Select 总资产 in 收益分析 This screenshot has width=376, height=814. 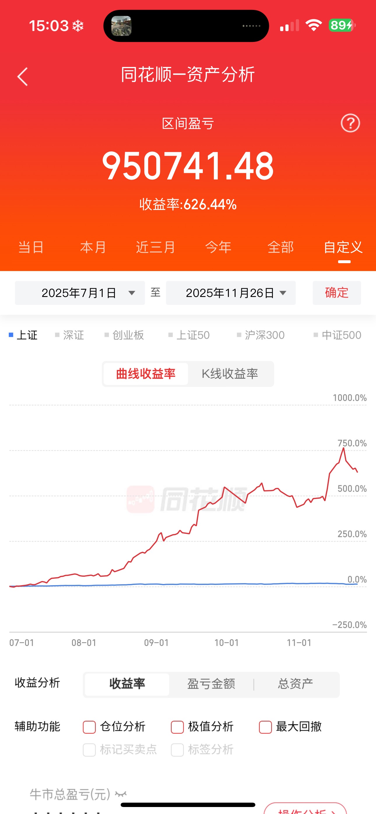pyautogui.click(x=296, y=684)
